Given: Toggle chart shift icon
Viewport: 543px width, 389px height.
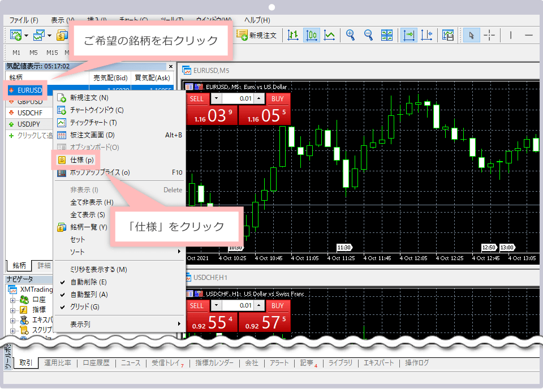Looking at the screenshot, I should point(426,35).
